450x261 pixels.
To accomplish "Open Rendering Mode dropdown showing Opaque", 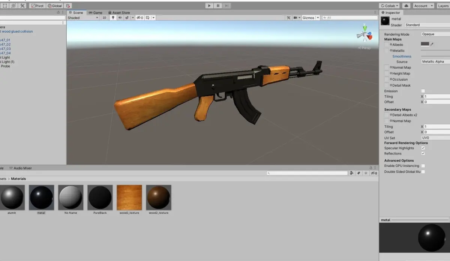I will 435,34.
